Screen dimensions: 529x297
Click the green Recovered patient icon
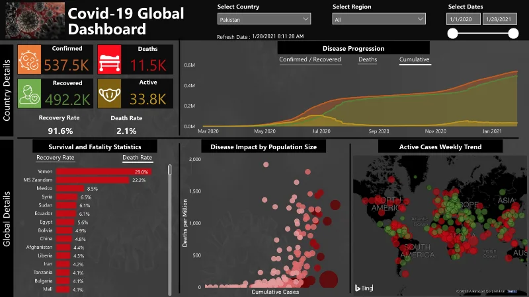29,94
